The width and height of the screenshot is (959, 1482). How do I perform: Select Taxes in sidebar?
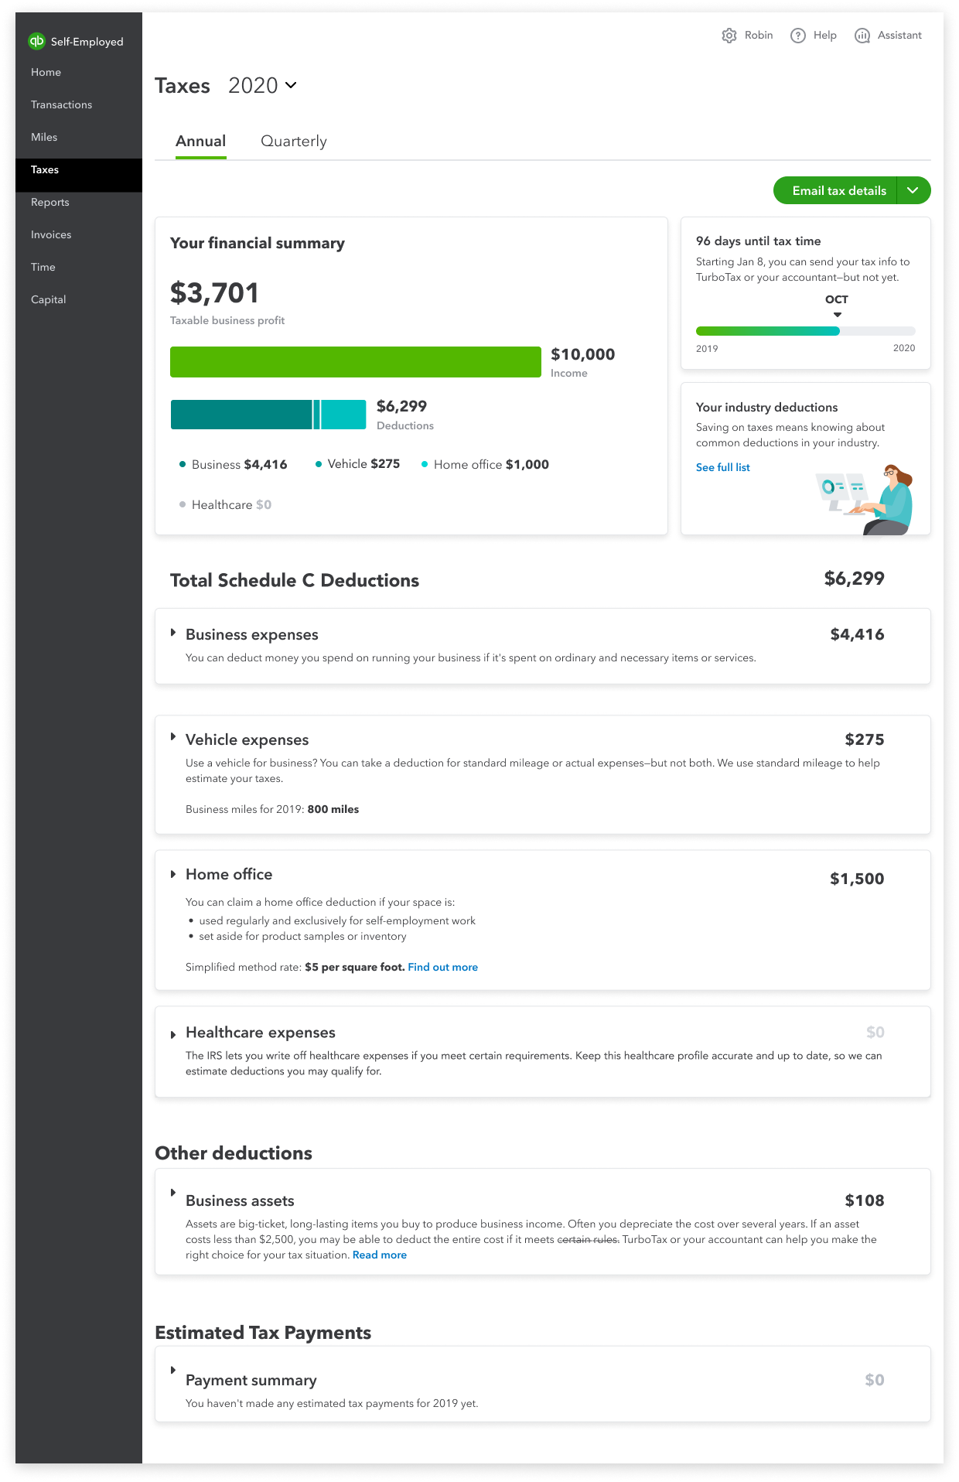79,175
